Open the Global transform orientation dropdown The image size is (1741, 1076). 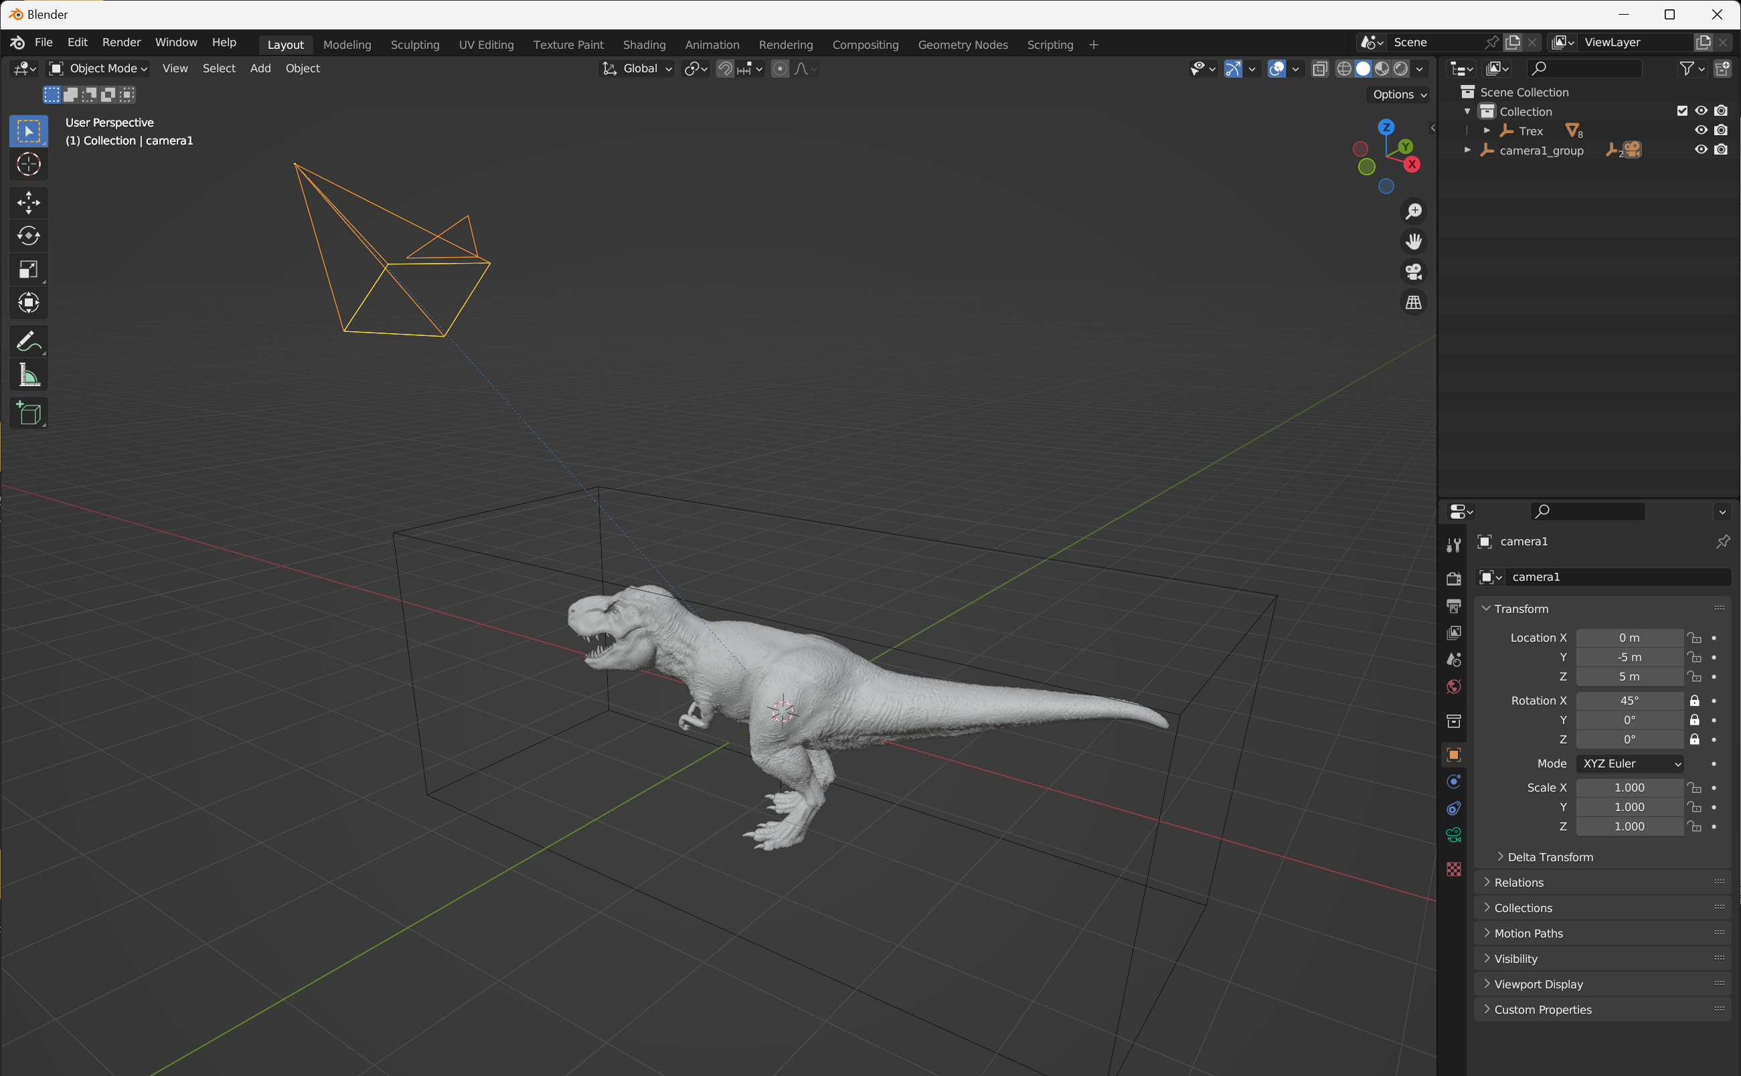point(637,68)
